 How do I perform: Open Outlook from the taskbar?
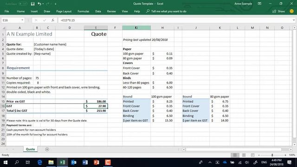pyautogui.click(x=74, y=162)
